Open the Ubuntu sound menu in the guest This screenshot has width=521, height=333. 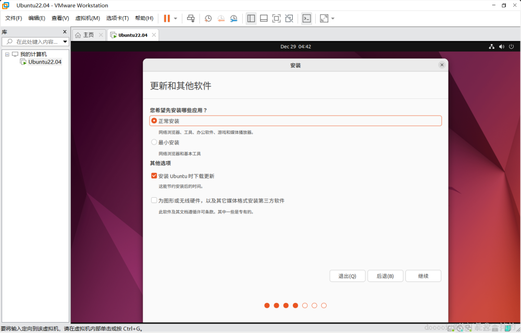pos(501,46)
